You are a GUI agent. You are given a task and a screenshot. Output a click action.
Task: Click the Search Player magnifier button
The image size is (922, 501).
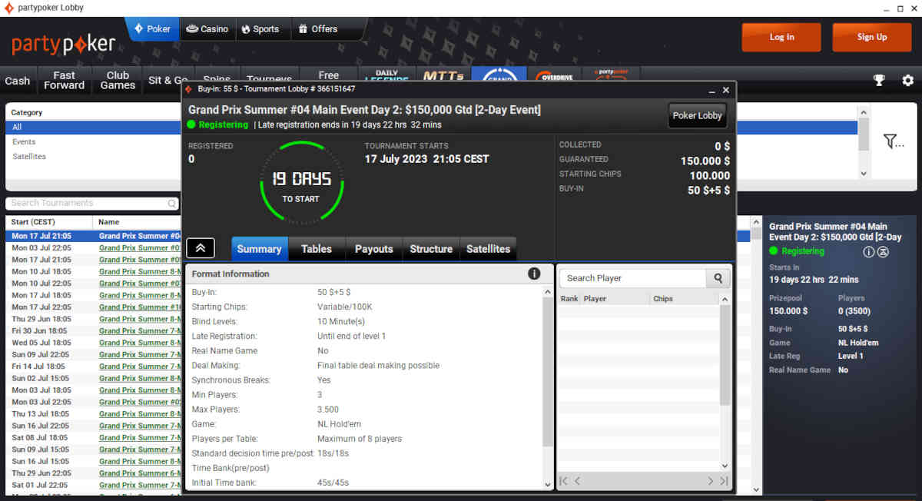pyautogui.click(x=718, y=278)
